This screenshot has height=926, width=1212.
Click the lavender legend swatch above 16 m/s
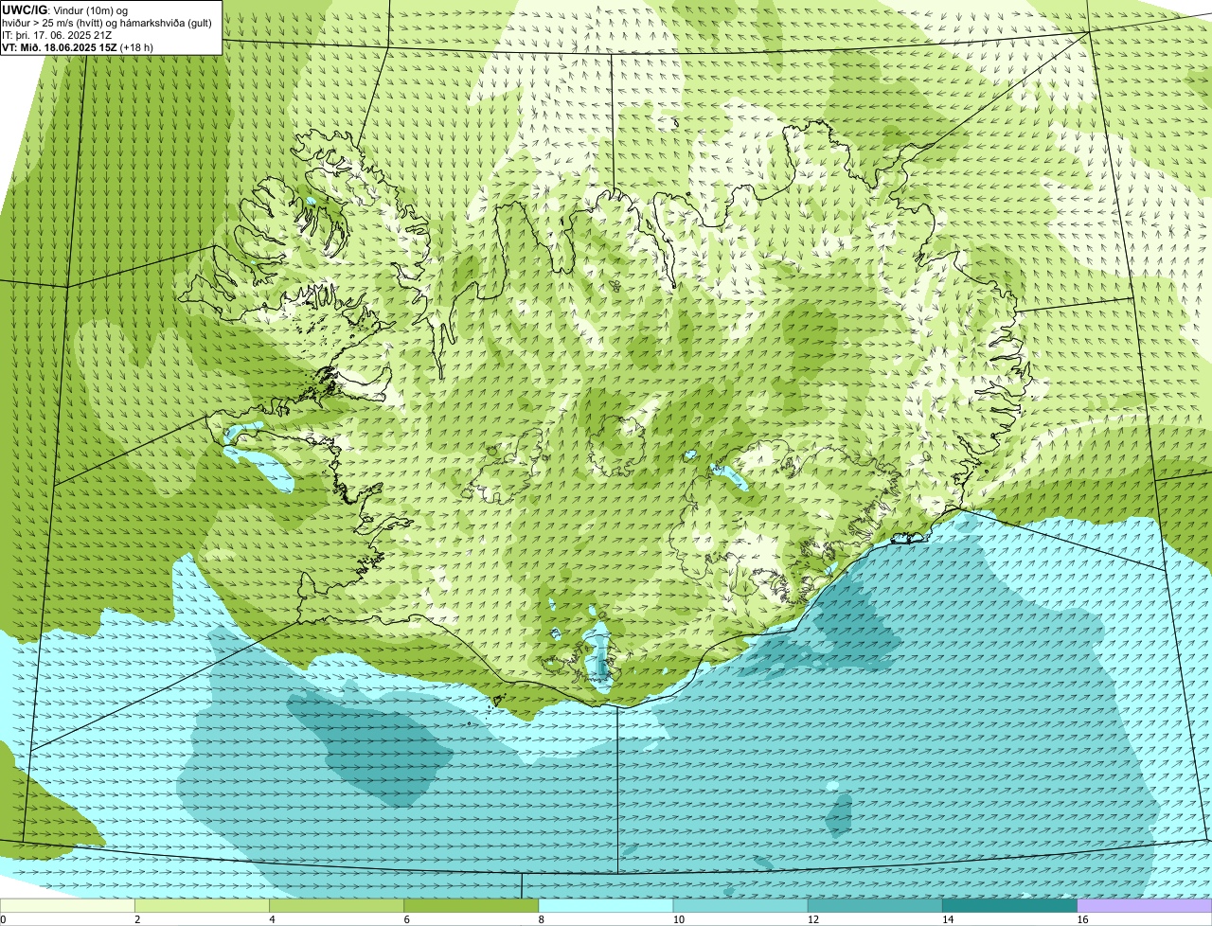(x=1145, y=906)
